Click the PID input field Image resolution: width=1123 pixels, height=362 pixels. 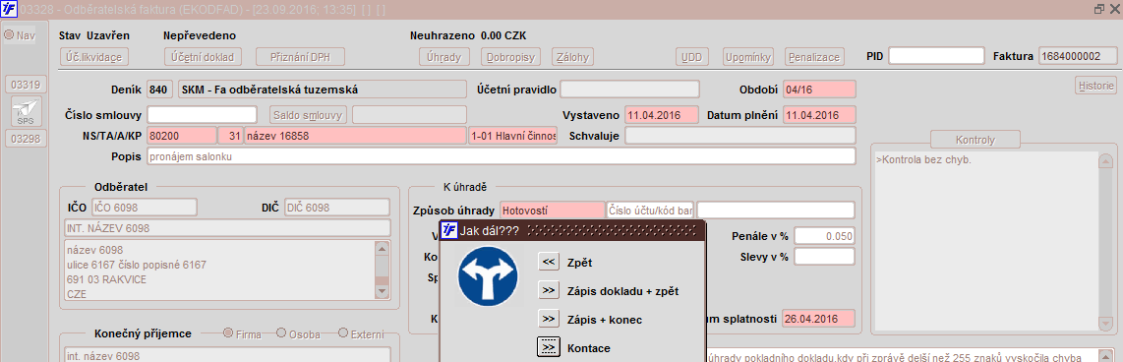[x=937, y=56]
